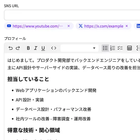Click the paragraph starting はじめまして
The height and width of the screenshot is (140, 140).
pyautogui.click(x=74, y=60)
